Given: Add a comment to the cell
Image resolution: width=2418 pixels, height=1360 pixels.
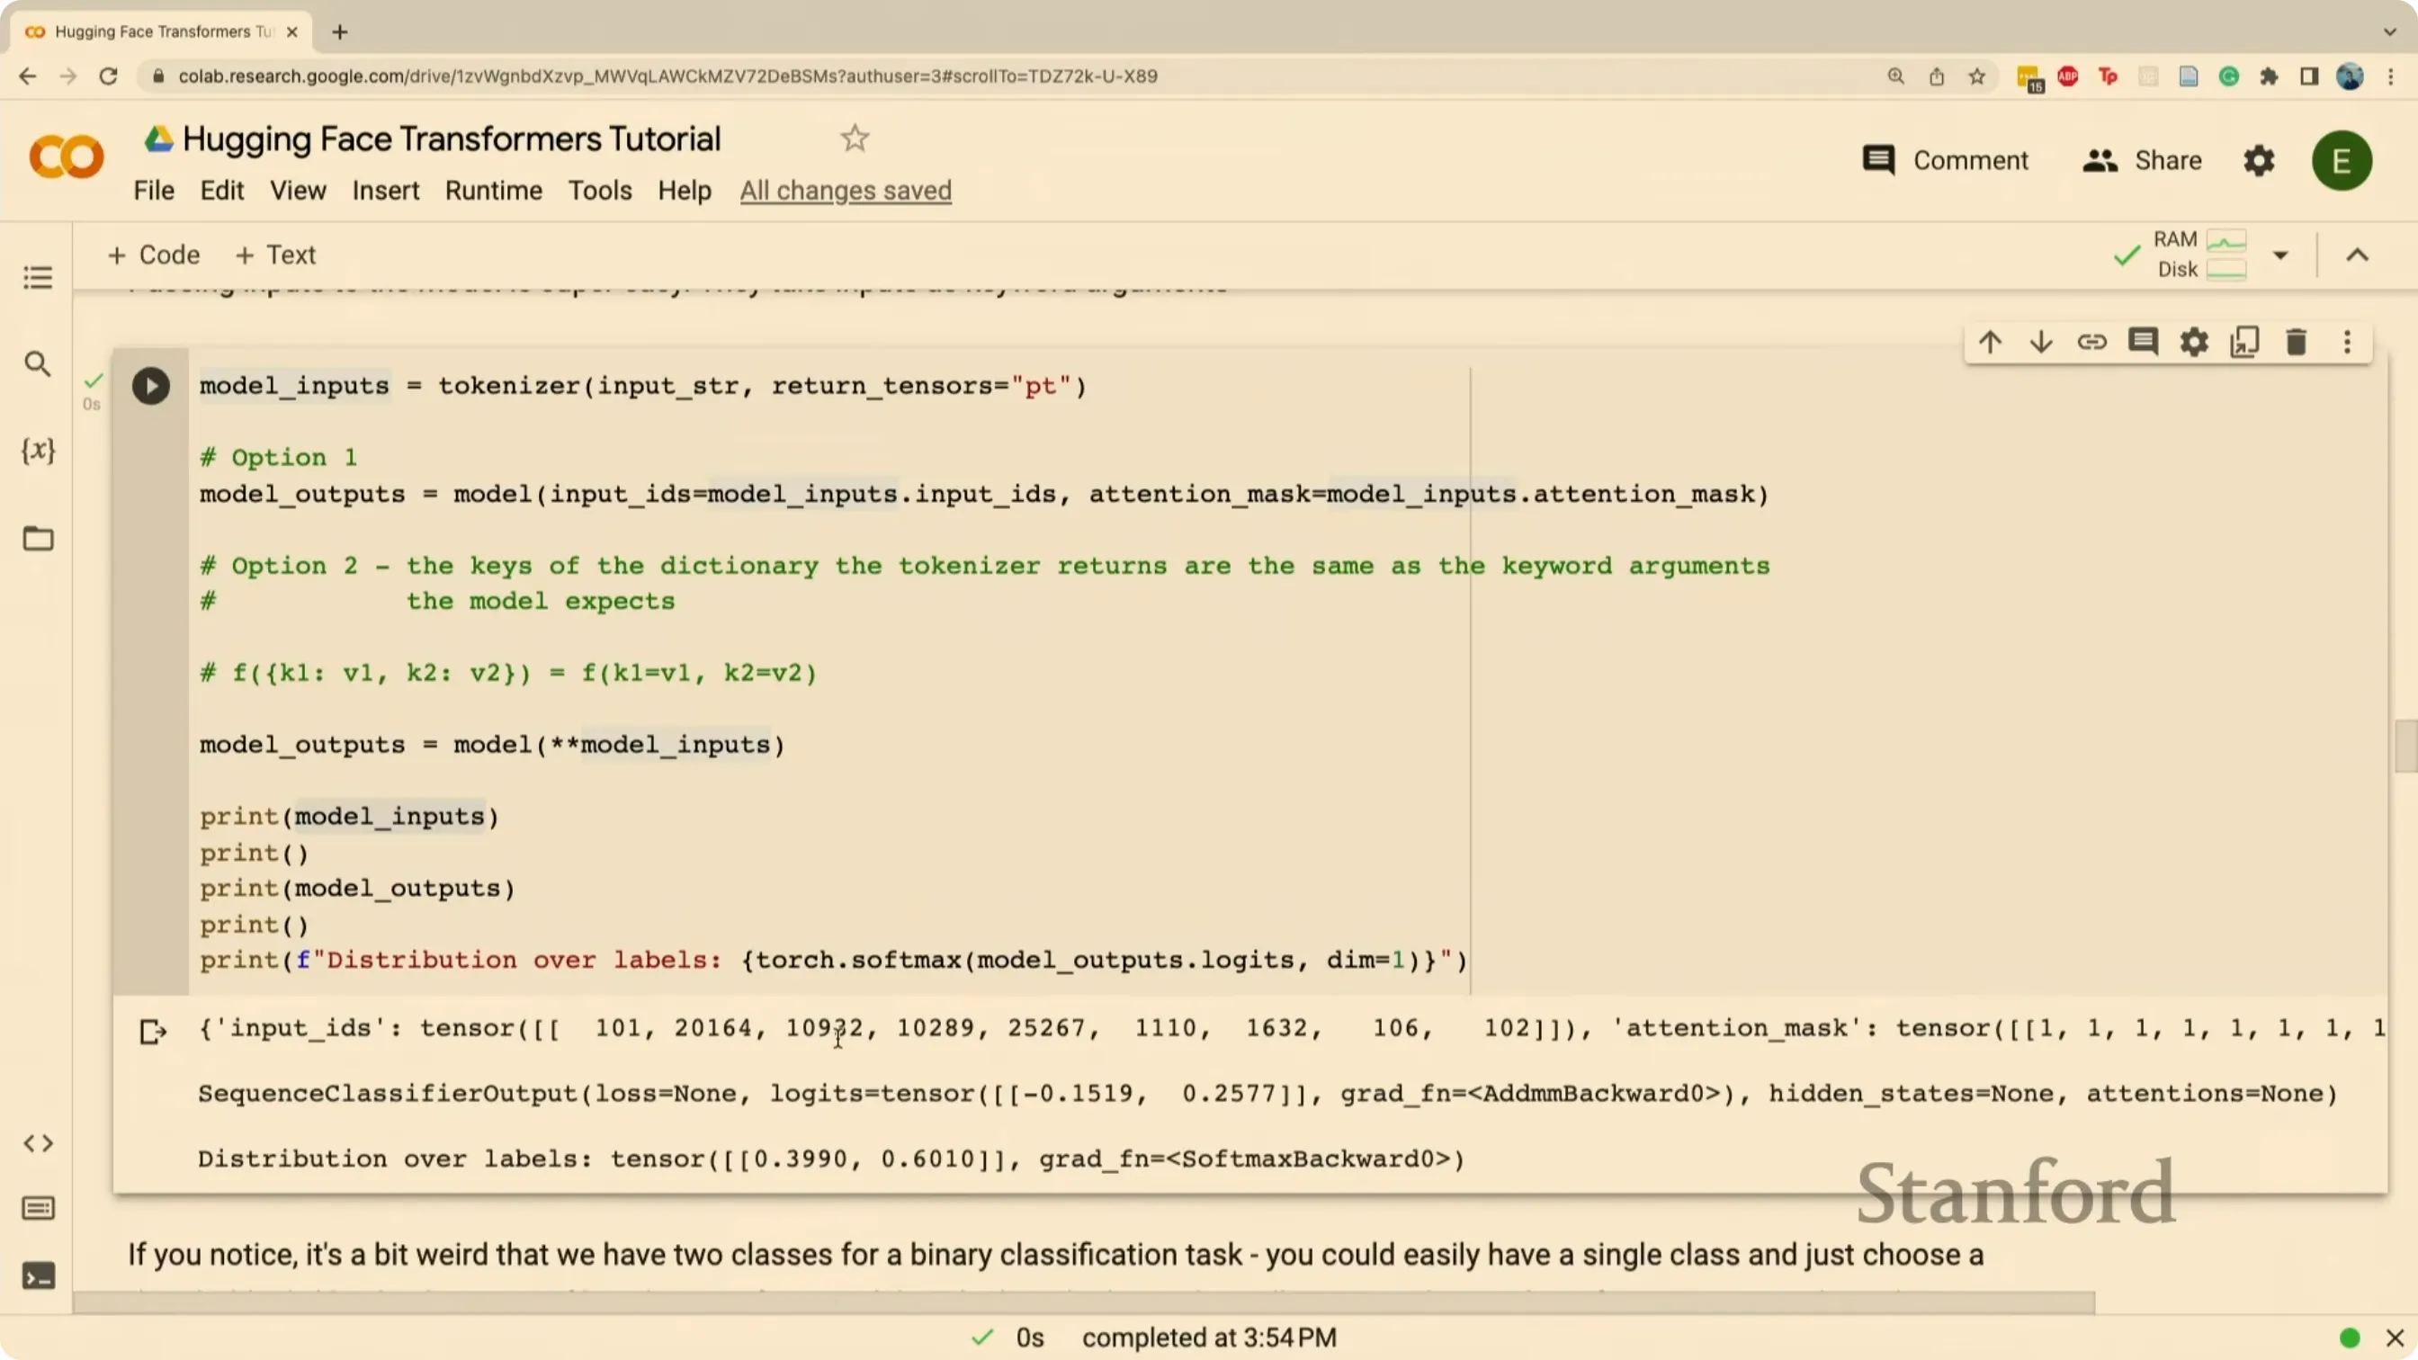Looking at the screenshot, I should coord(2143,342).
